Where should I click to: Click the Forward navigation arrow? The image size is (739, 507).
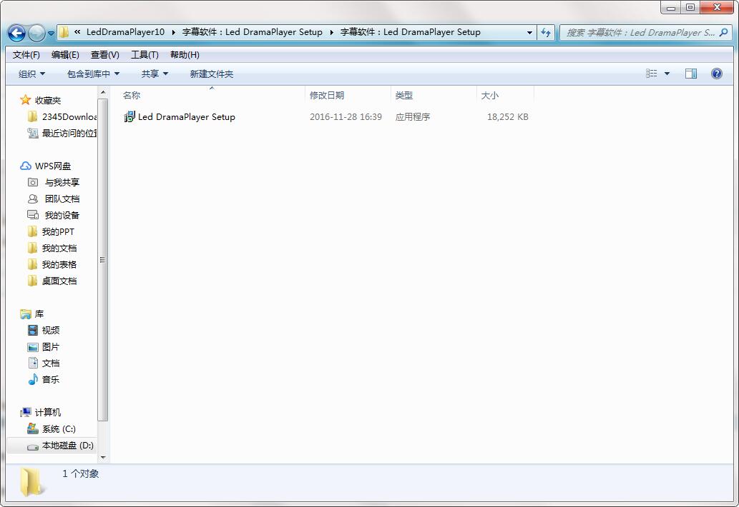[x=36, y=33]
